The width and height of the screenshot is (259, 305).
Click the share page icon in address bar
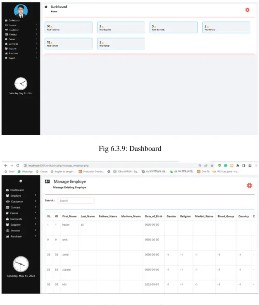[206, 166]
